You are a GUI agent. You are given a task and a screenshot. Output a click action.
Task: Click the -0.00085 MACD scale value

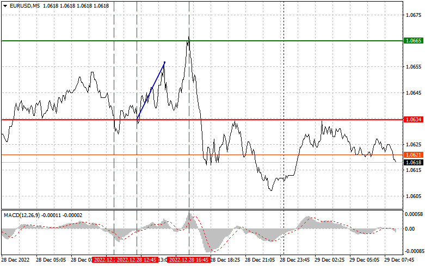tap(414, 251)
